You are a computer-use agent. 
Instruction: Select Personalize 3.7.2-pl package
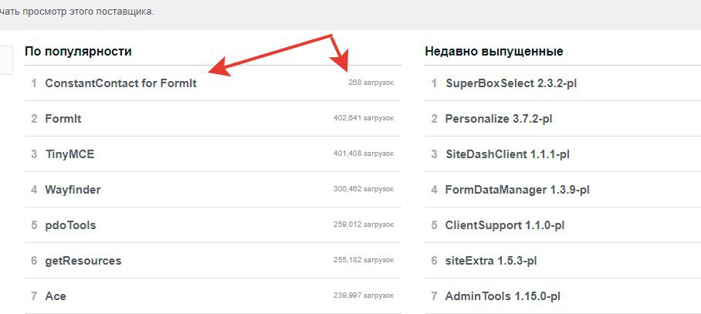pyautogui.click(x=499, y=119)
